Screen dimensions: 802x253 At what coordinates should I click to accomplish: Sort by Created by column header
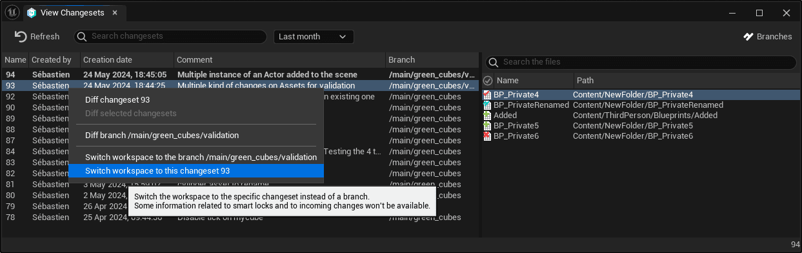point(54,60)
